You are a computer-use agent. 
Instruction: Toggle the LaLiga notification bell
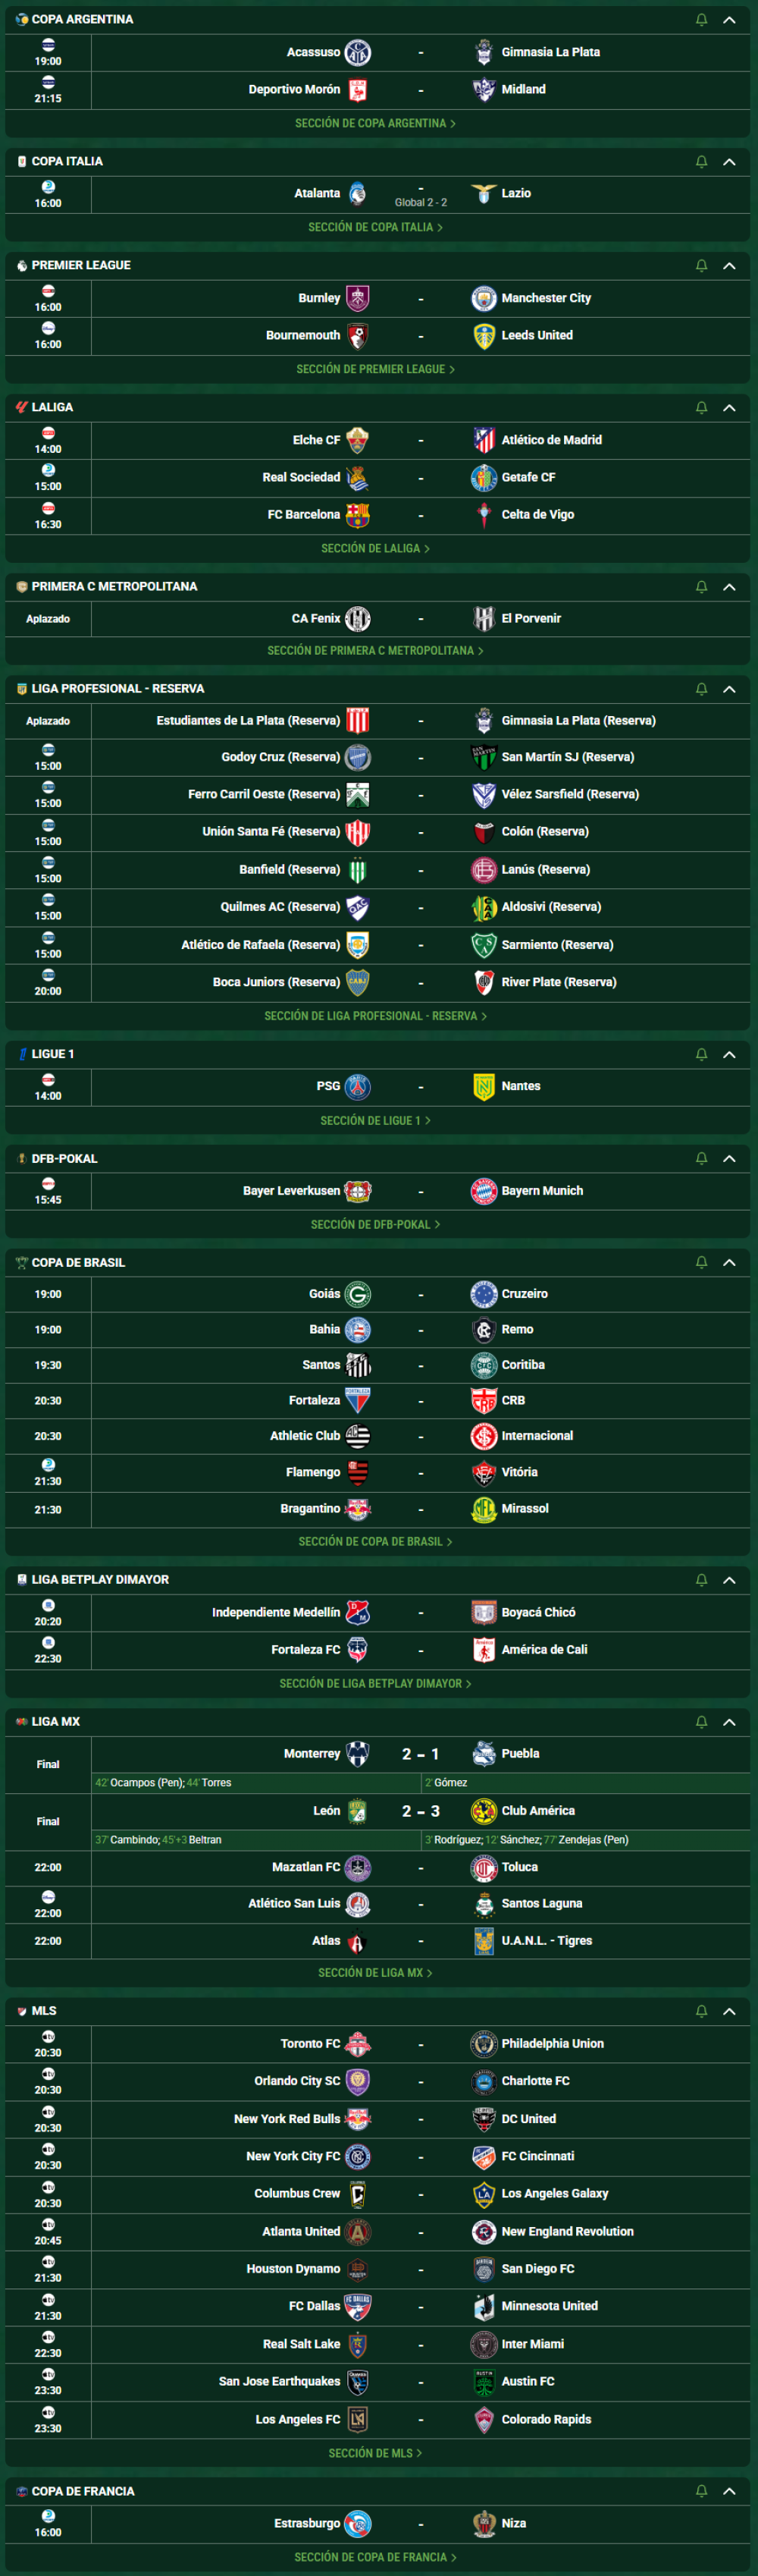coord(701,408)
